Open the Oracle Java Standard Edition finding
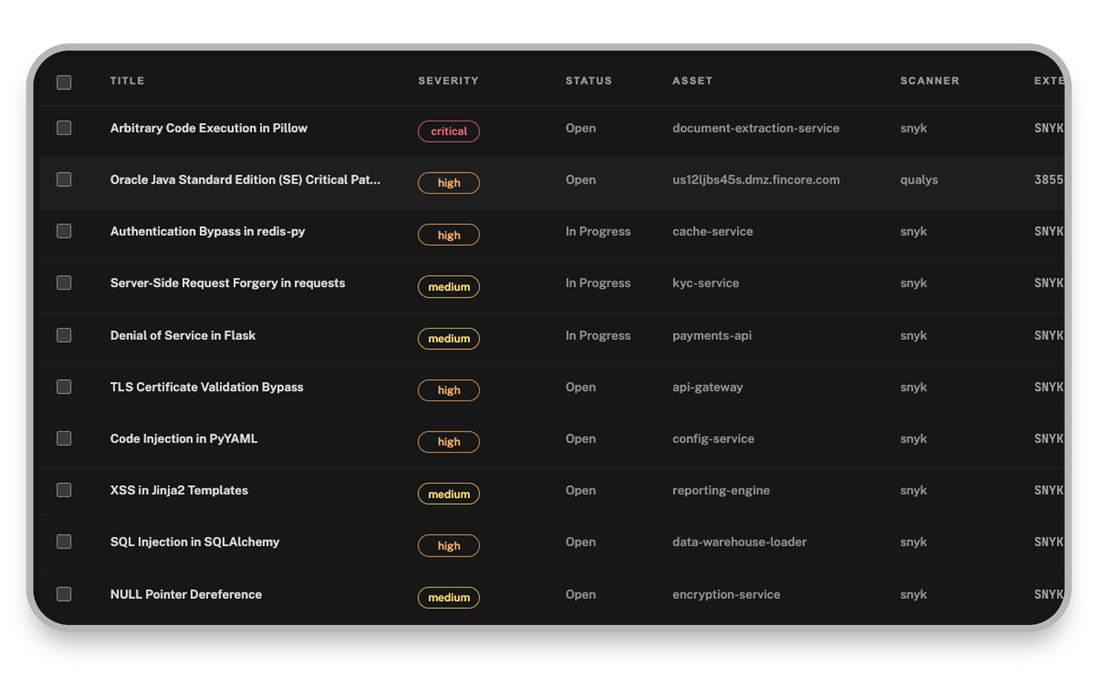Viewport: 1098px width, 676px height. click(x=245, y=180)
